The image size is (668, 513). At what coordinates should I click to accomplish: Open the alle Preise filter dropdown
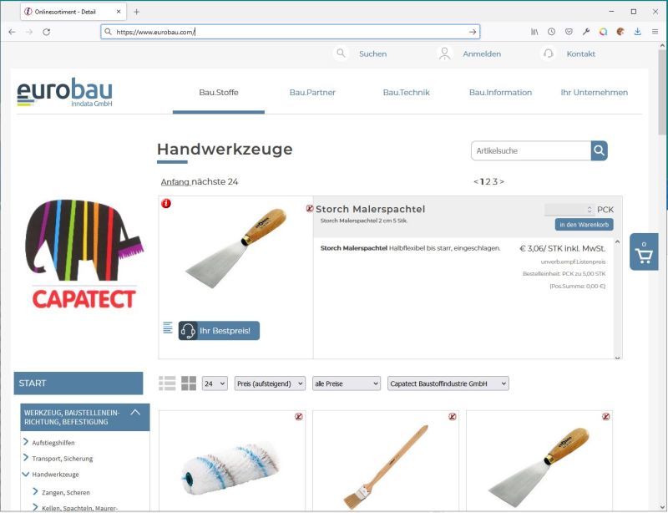[347, 383]
